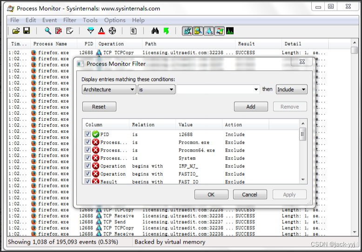Uncheck the Procmon64.exe exclude filter
The height and width of the screenshot is (252, 362).
pyautogui.click(x=87, y=150)
